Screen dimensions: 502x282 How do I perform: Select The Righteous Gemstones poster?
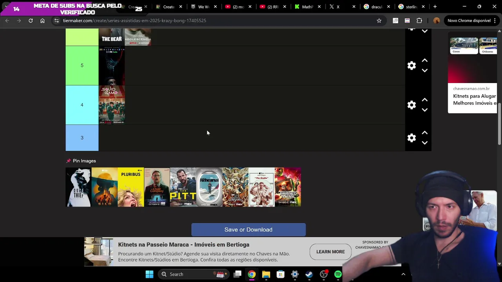[235, 187]
